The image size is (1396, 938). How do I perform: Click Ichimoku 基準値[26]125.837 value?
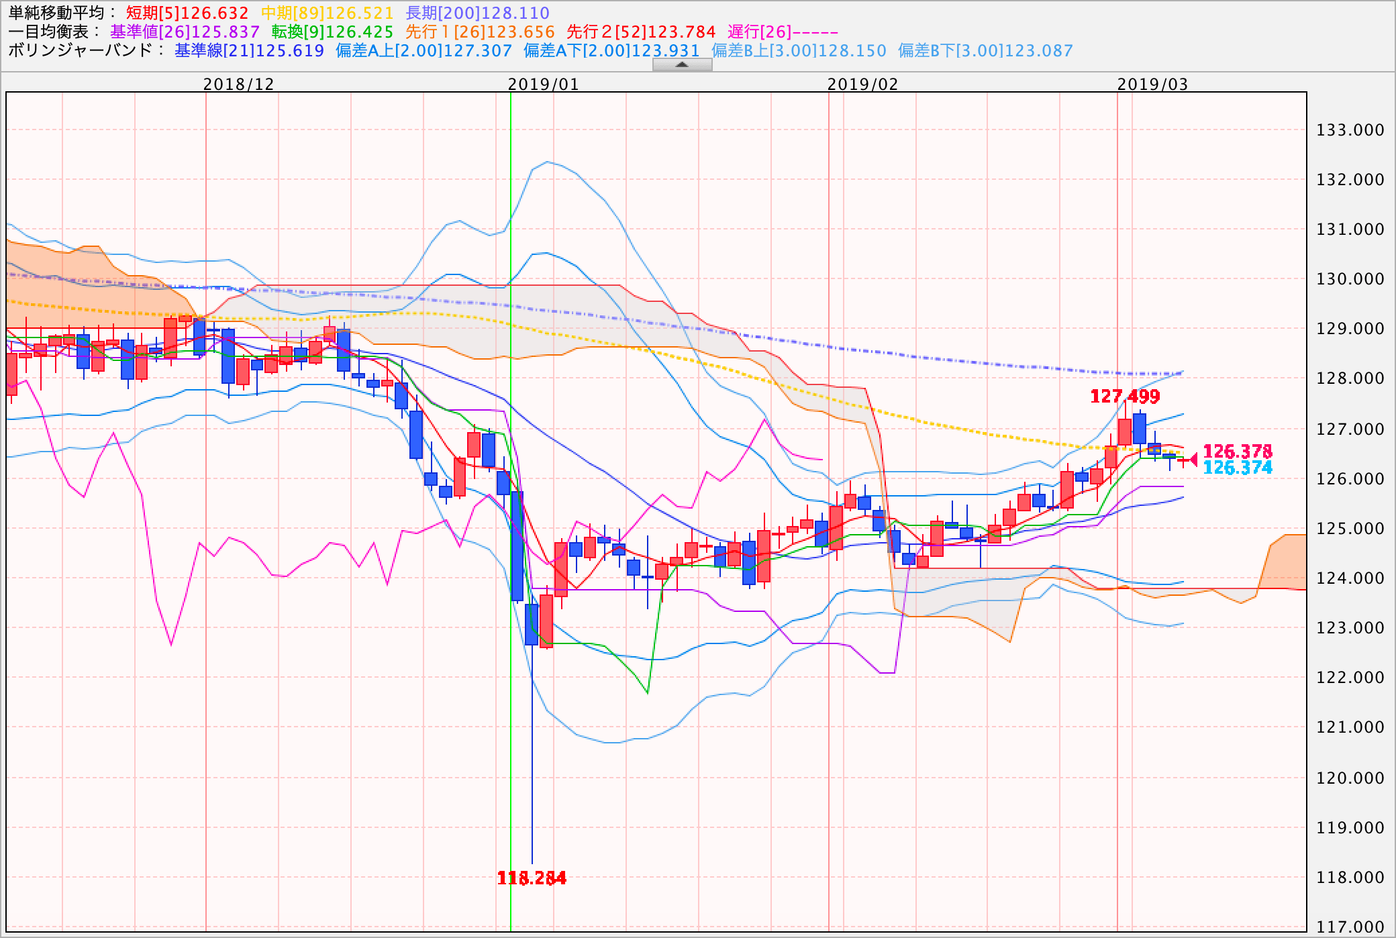(185, 32)
